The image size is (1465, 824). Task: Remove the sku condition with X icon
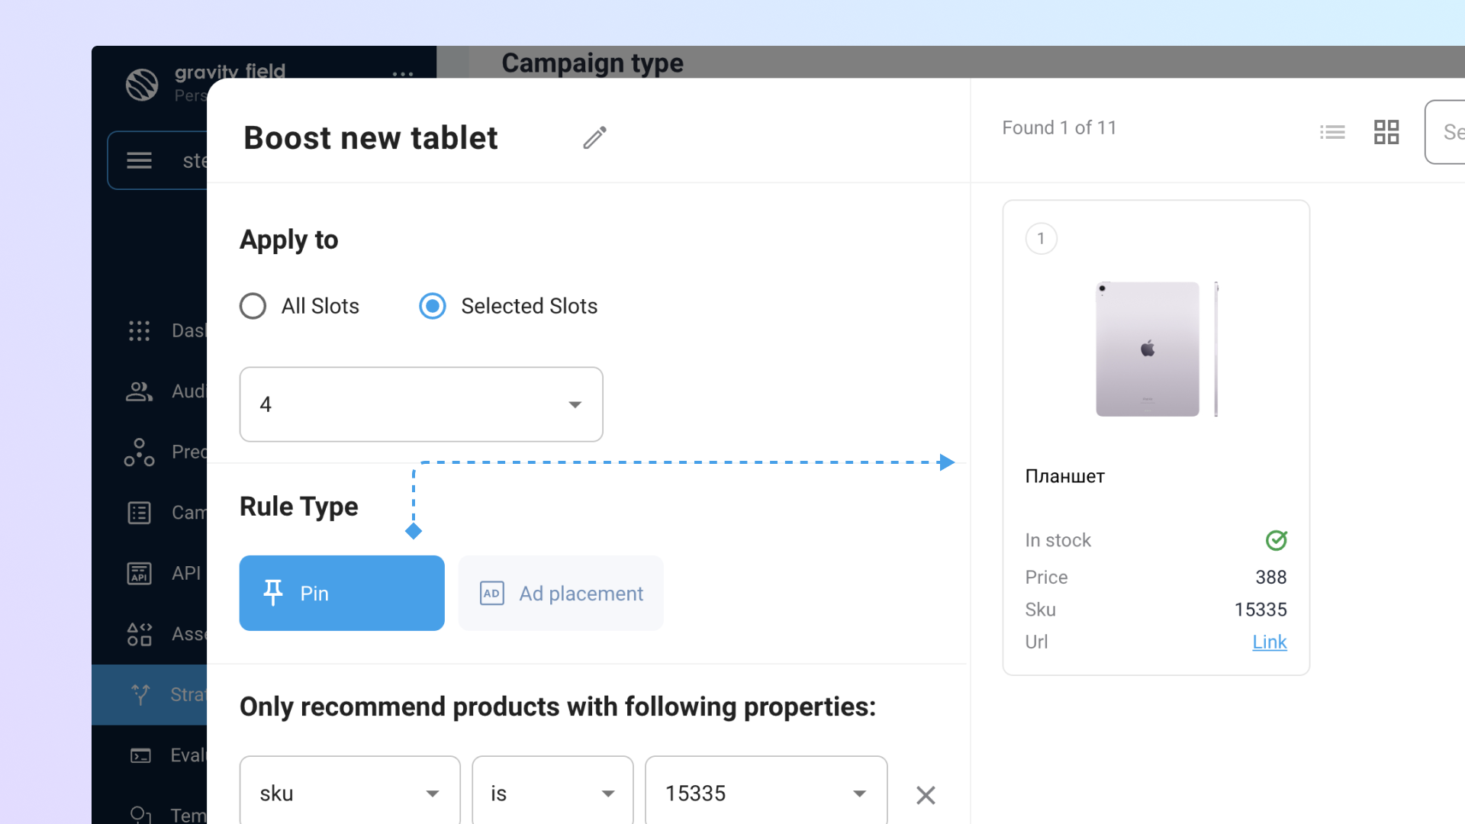click(x=925, y=795)
